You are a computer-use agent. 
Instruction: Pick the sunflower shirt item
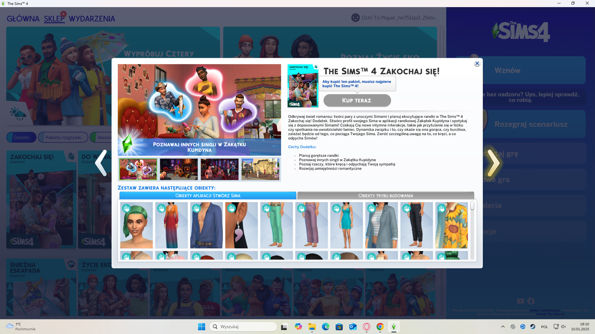coord(452,225)
